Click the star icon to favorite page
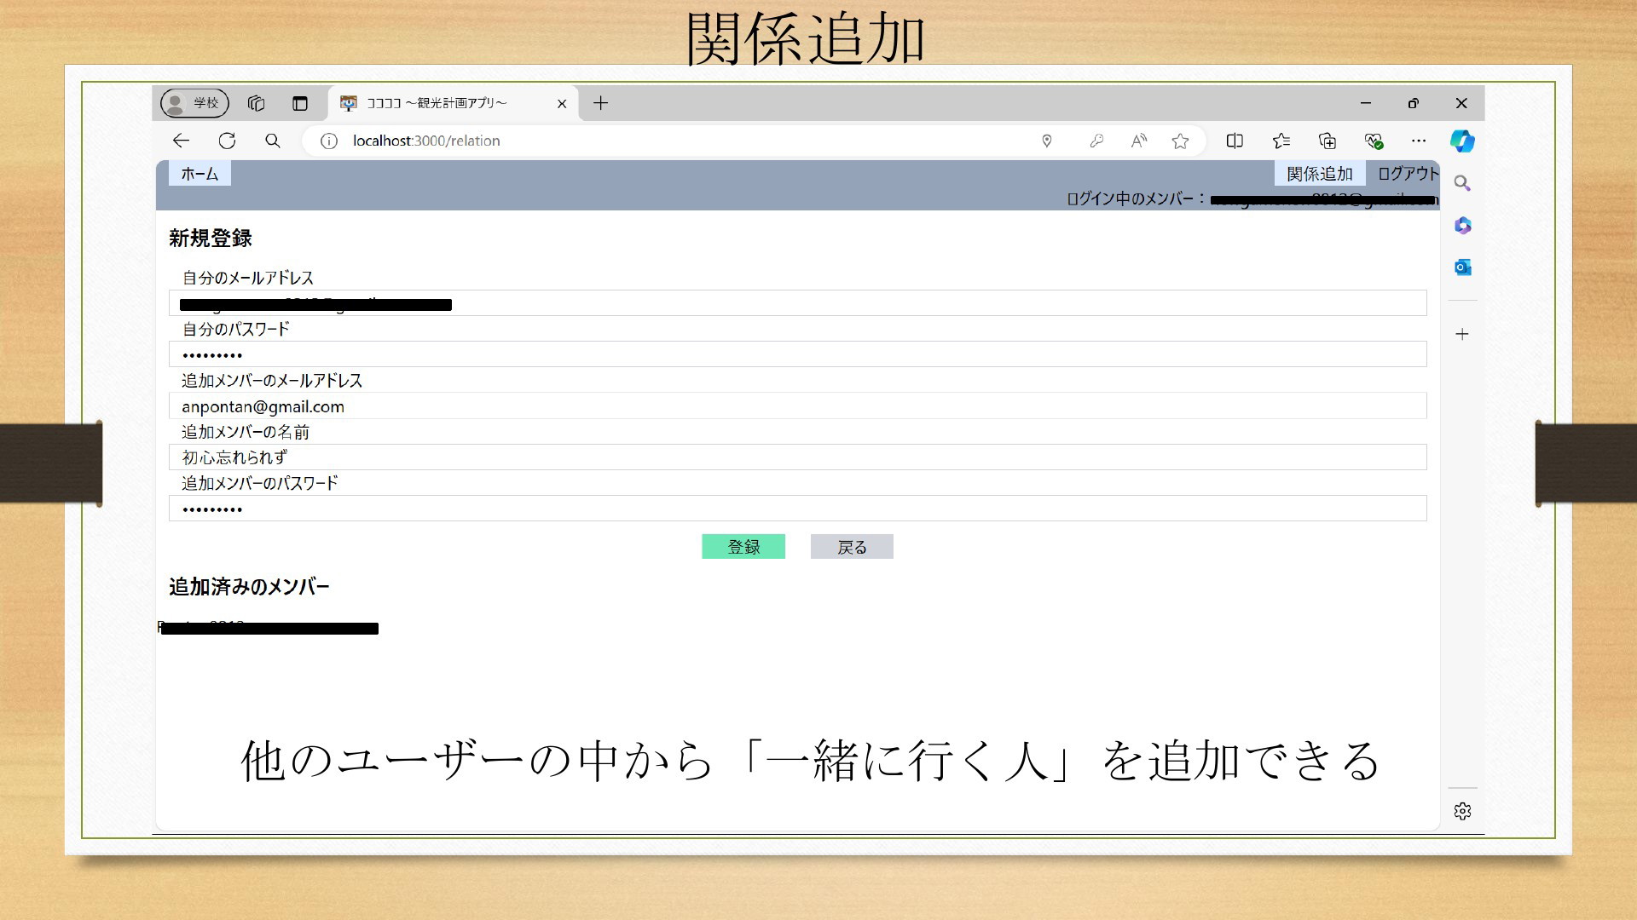Image resolution: width=1637 pixels, height=920 pixels. coord(1180,141)
